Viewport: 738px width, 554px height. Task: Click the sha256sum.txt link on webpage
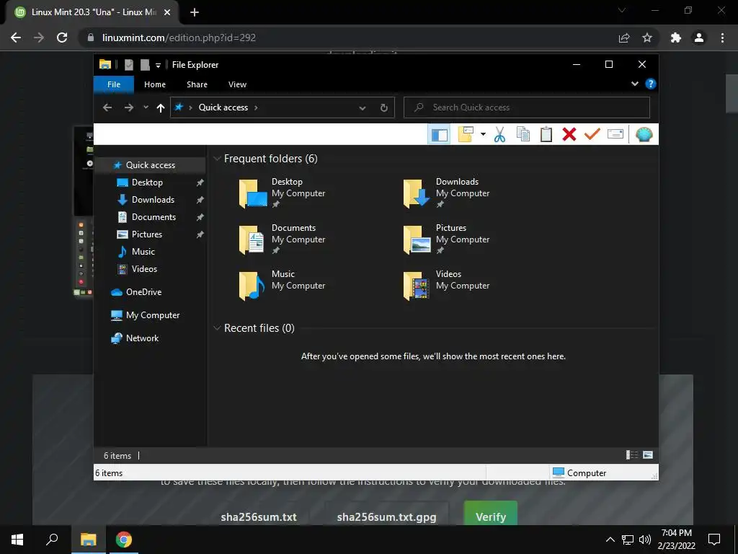point(259,516)
